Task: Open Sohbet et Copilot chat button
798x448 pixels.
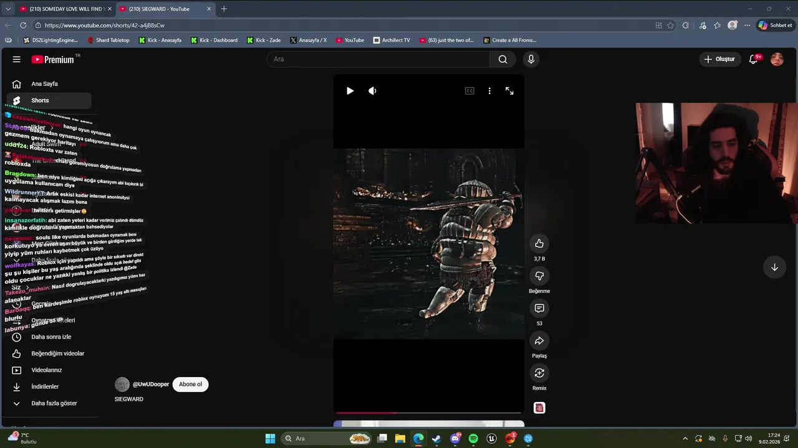Action: (775, 26)
